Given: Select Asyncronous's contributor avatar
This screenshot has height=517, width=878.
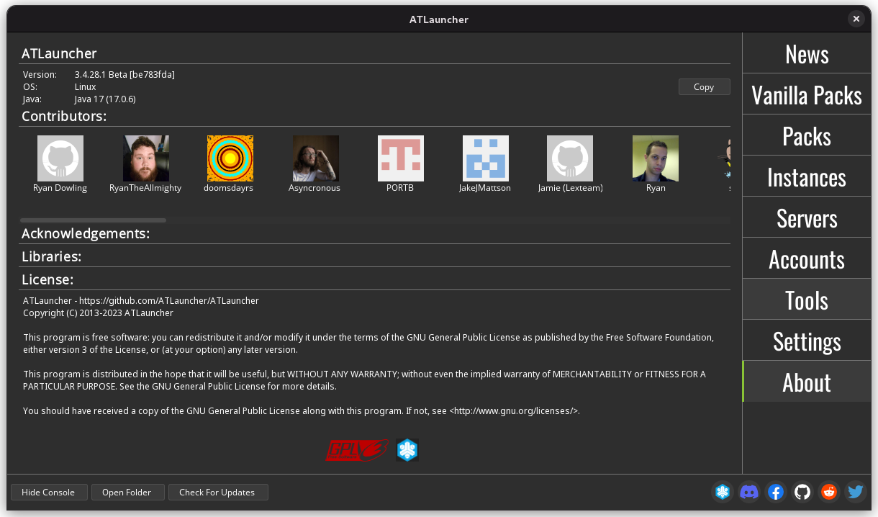Looking at the screenshot, I should click(x=316, y=158).
